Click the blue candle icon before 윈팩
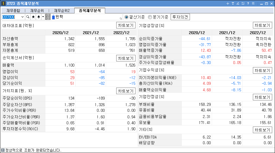Image resolution: width=275 pixels, height=153 pixels. point(54,17)
